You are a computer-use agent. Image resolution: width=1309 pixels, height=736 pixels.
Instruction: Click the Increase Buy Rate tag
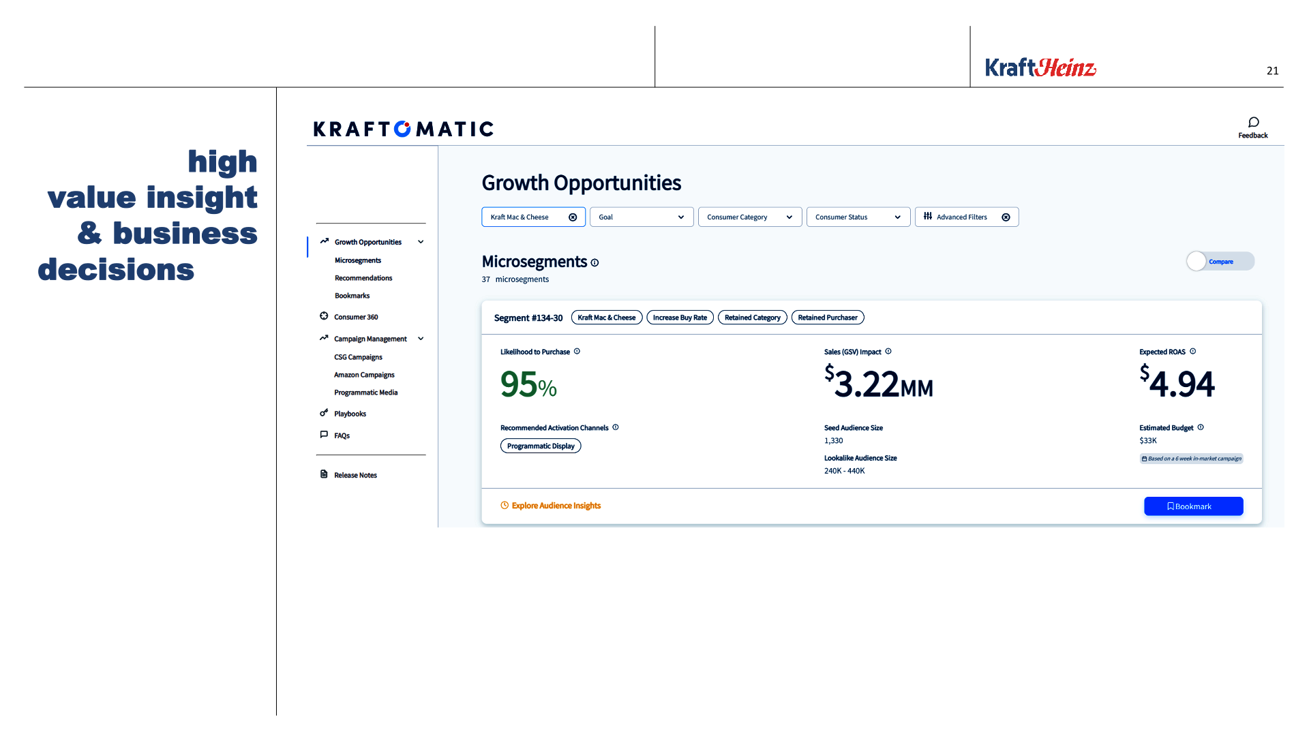click(680, 318)
